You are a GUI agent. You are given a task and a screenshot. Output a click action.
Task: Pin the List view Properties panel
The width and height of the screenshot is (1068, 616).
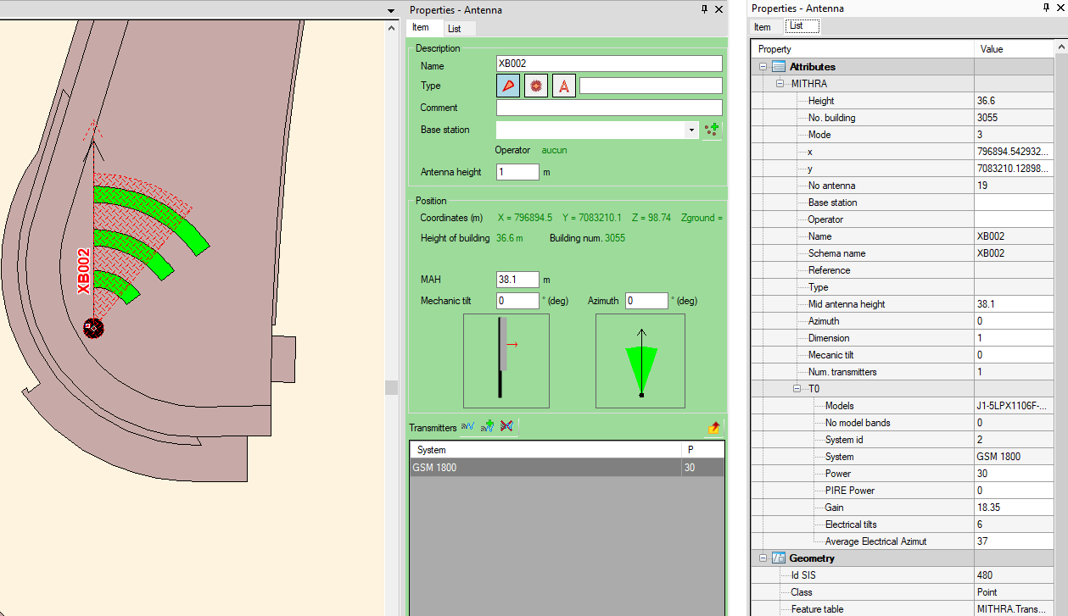point(1046,8)
